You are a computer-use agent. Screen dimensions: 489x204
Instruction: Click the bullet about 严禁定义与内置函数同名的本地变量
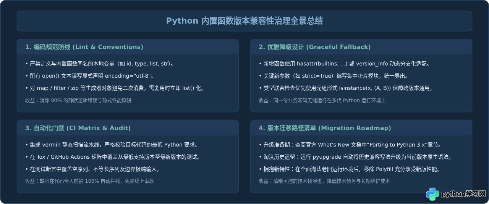coord(100,64)
